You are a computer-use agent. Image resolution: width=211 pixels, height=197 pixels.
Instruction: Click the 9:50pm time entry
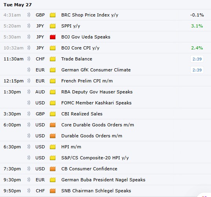(12, 191)
